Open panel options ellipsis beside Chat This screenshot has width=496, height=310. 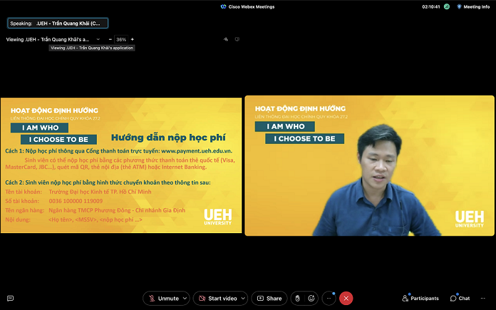tap(483, 298)
